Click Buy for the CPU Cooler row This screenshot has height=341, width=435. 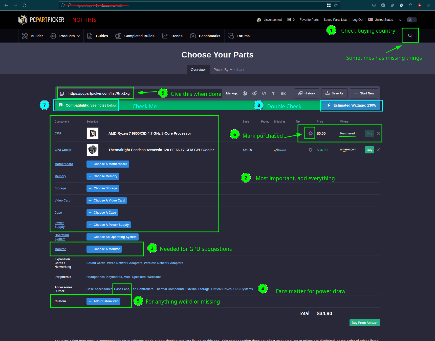(369, 150)
